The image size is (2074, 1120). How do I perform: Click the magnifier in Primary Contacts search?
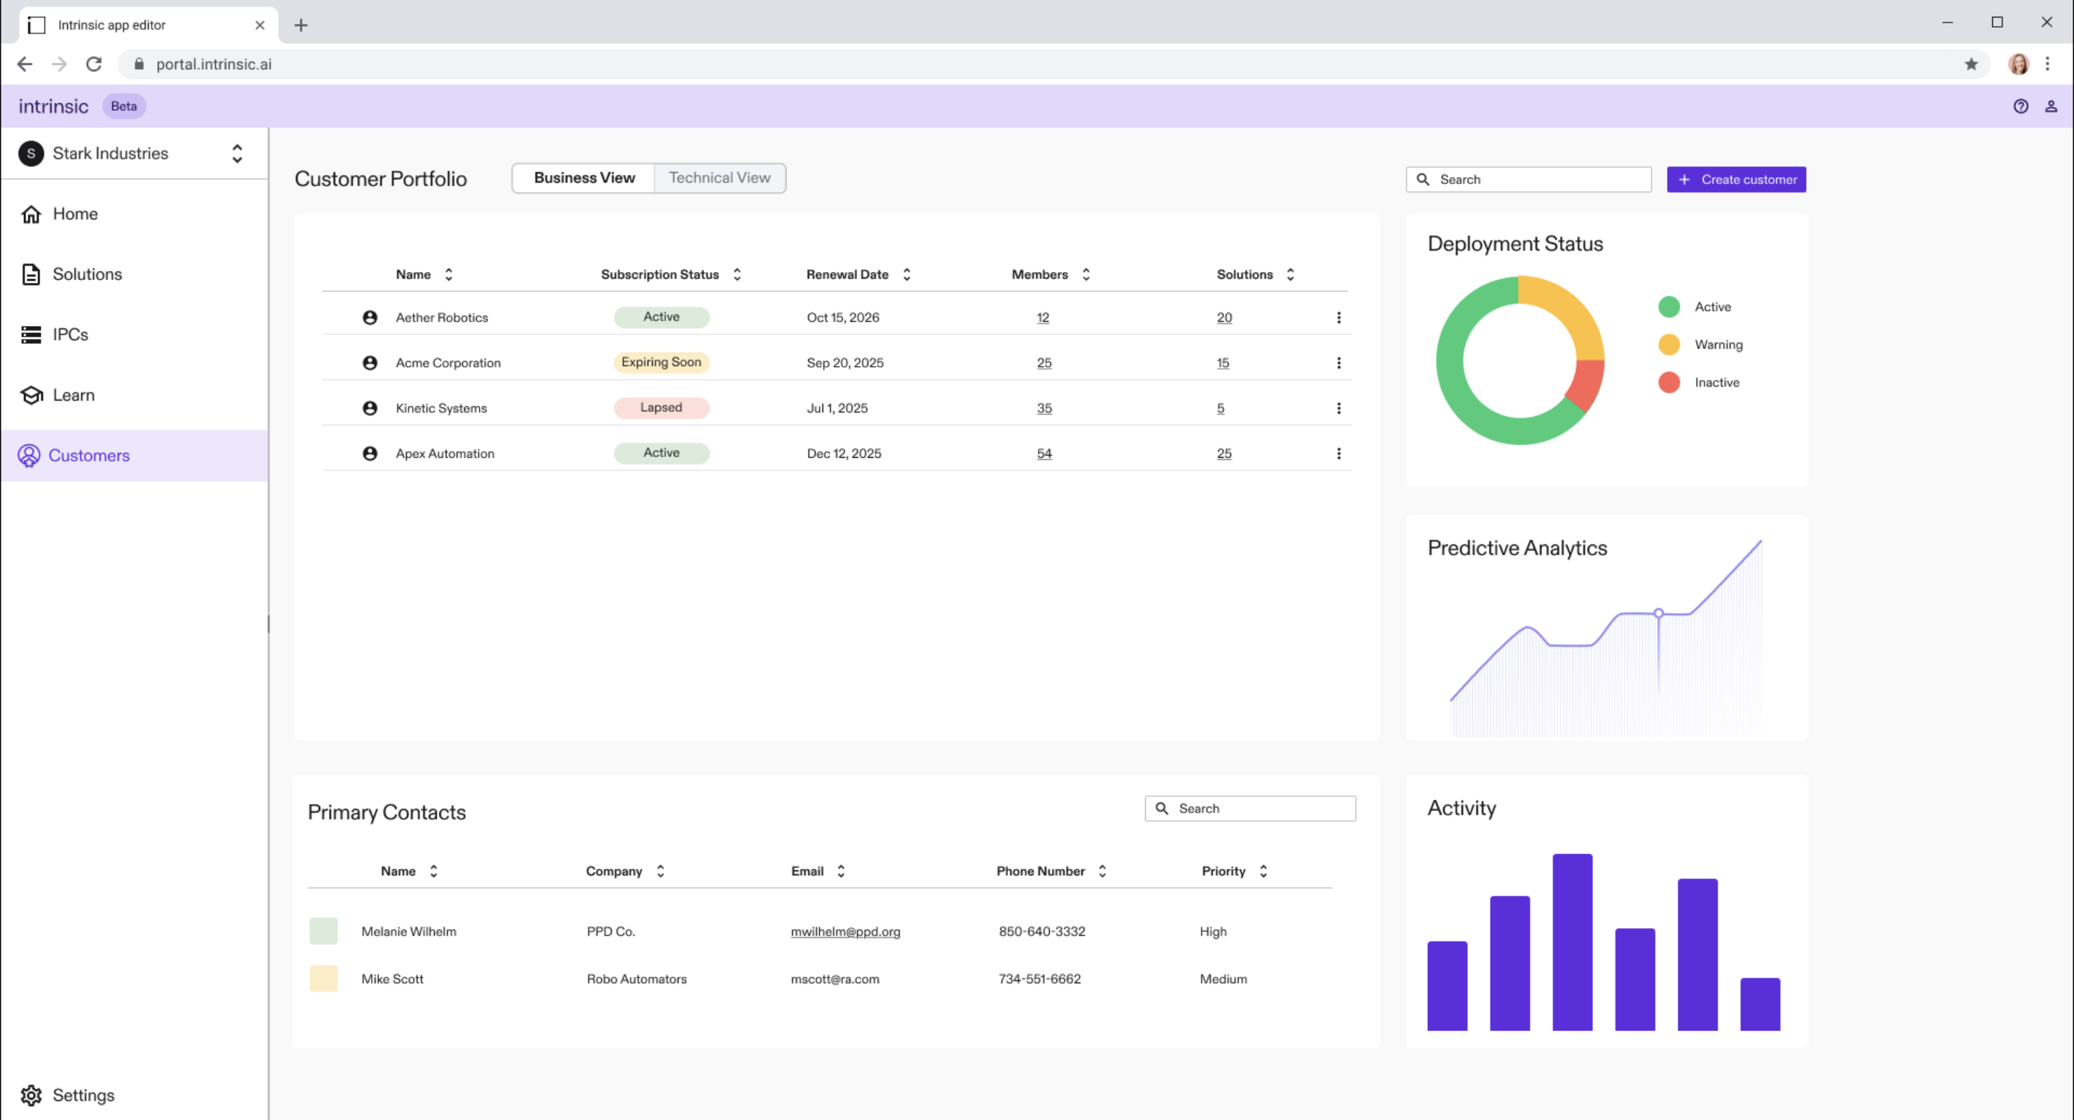coord(1163,808)
